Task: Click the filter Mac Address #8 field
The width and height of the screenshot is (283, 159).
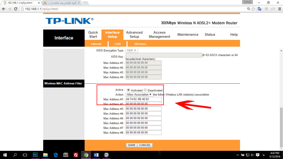Action: 143,132
